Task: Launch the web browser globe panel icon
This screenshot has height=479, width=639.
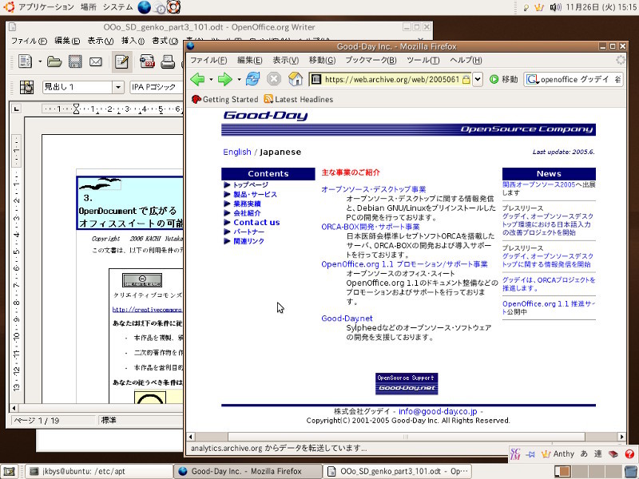Action: 145,7
